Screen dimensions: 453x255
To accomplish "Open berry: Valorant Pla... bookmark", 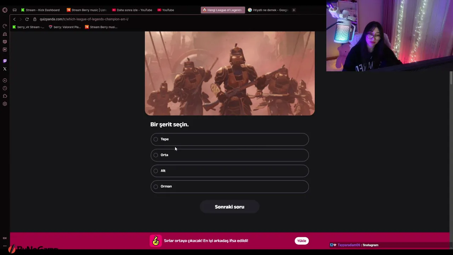I will [65, 27].
